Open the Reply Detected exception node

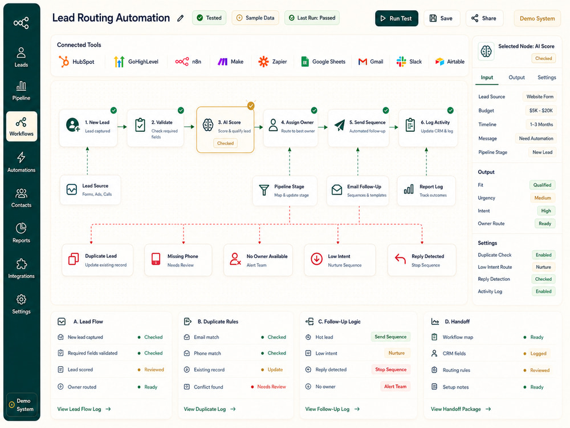point(422,260)
